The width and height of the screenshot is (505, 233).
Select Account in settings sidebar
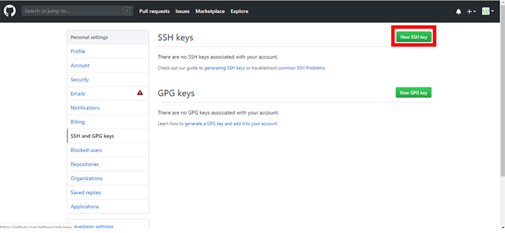[108, 66]
